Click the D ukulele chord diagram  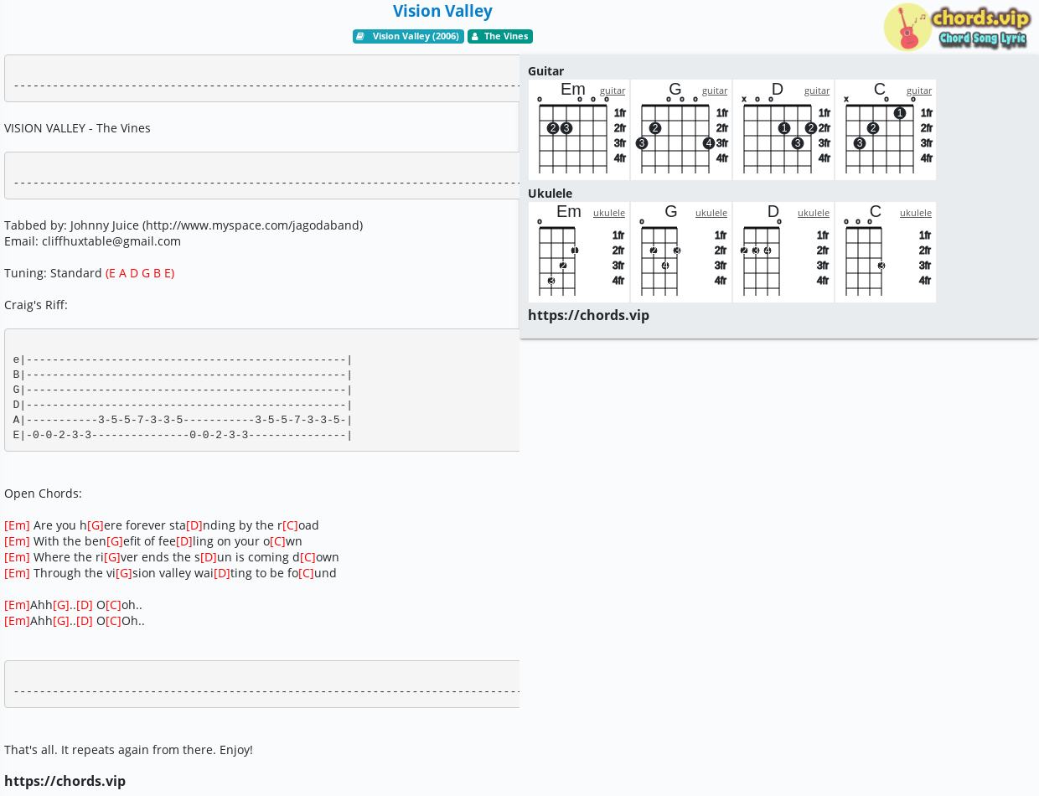(x=783, y=252)
